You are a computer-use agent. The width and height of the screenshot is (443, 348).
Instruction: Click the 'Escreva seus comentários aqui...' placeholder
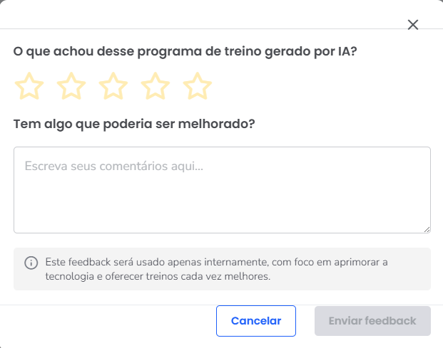tap(114, 167)
